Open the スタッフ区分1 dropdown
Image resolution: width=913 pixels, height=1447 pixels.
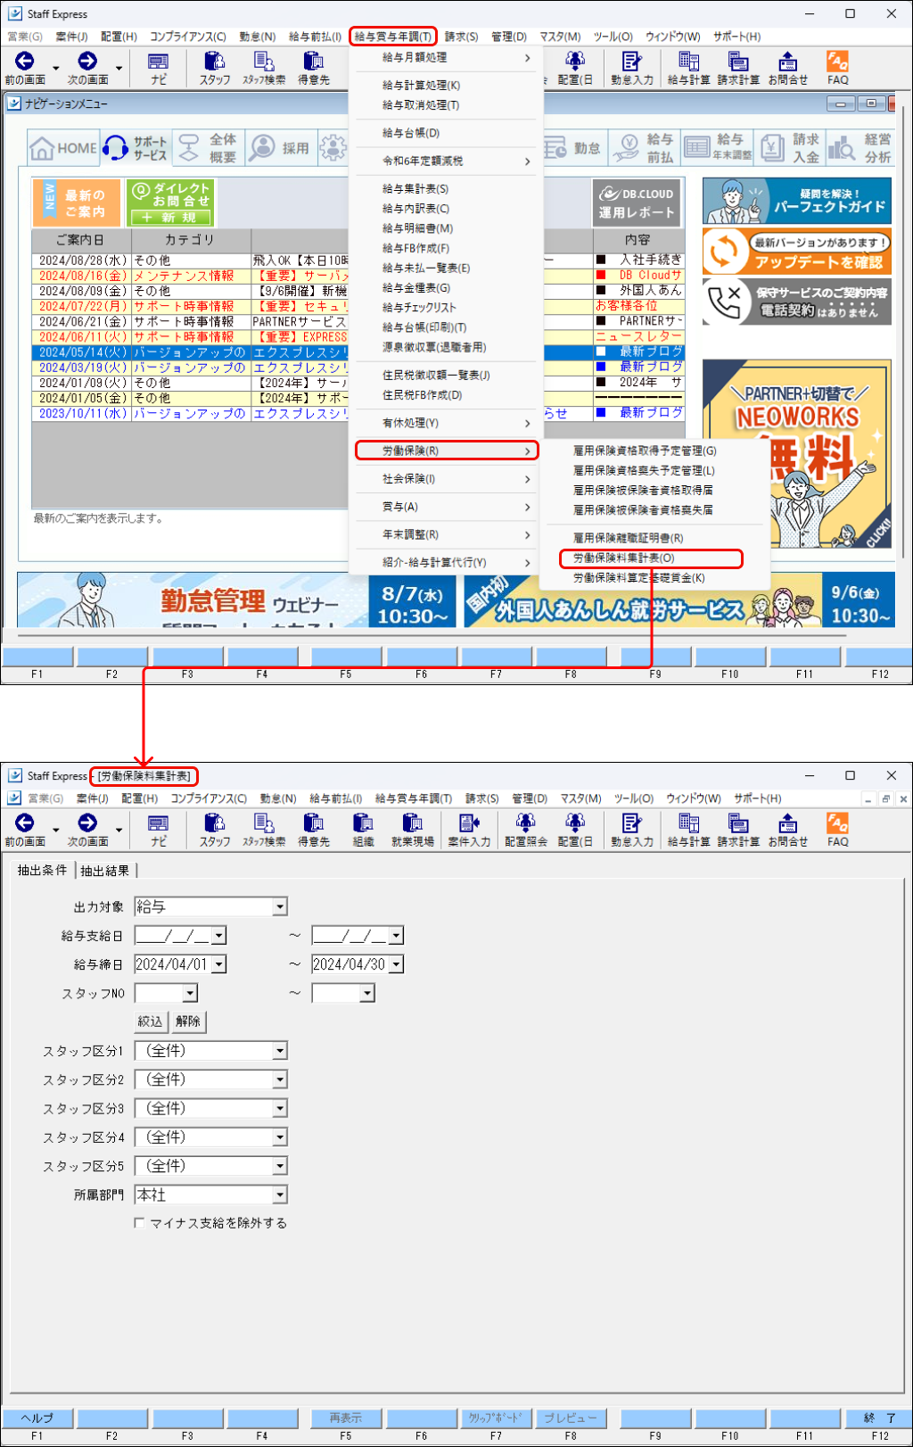[280, 1051]
